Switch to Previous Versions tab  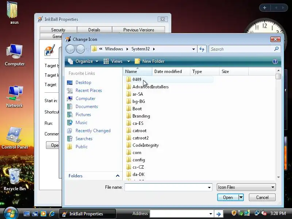tap(139, 30)
